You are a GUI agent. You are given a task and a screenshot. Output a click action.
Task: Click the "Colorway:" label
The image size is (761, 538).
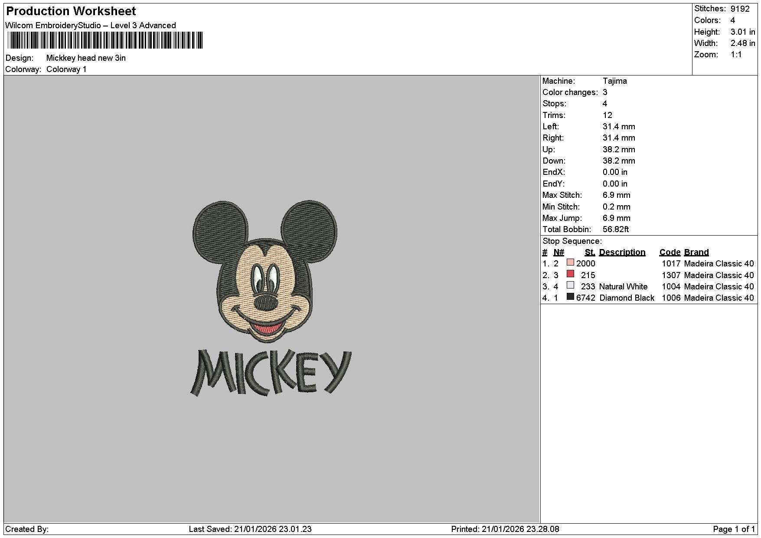pos(23,69)
